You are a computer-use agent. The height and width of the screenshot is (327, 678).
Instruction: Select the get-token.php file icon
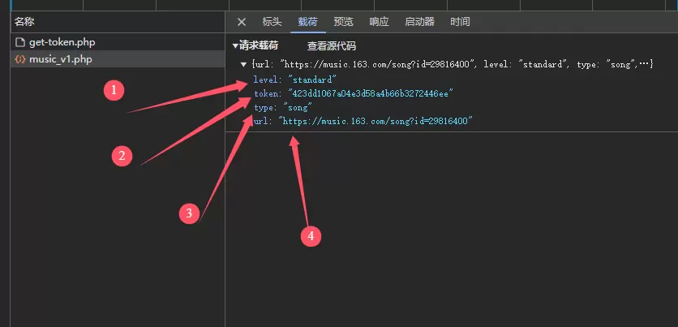(20, 42)
